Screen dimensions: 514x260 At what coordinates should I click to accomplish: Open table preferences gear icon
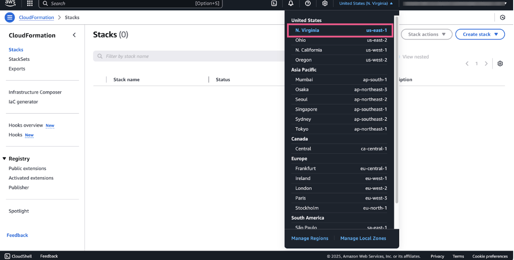(500, 63)
